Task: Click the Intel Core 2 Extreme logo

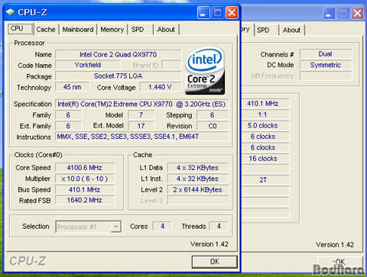Action: coord(205,70)
